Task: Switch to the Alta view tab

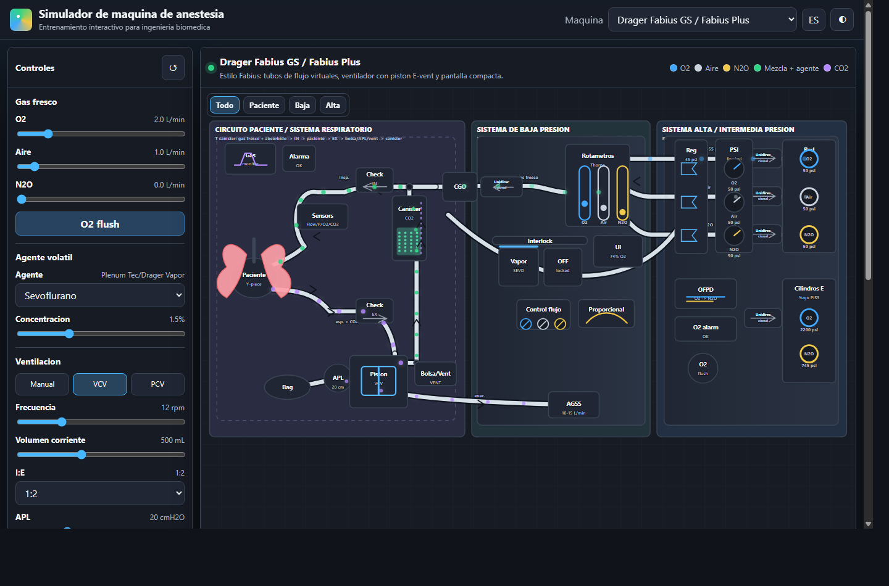Action: pos(333,105)
